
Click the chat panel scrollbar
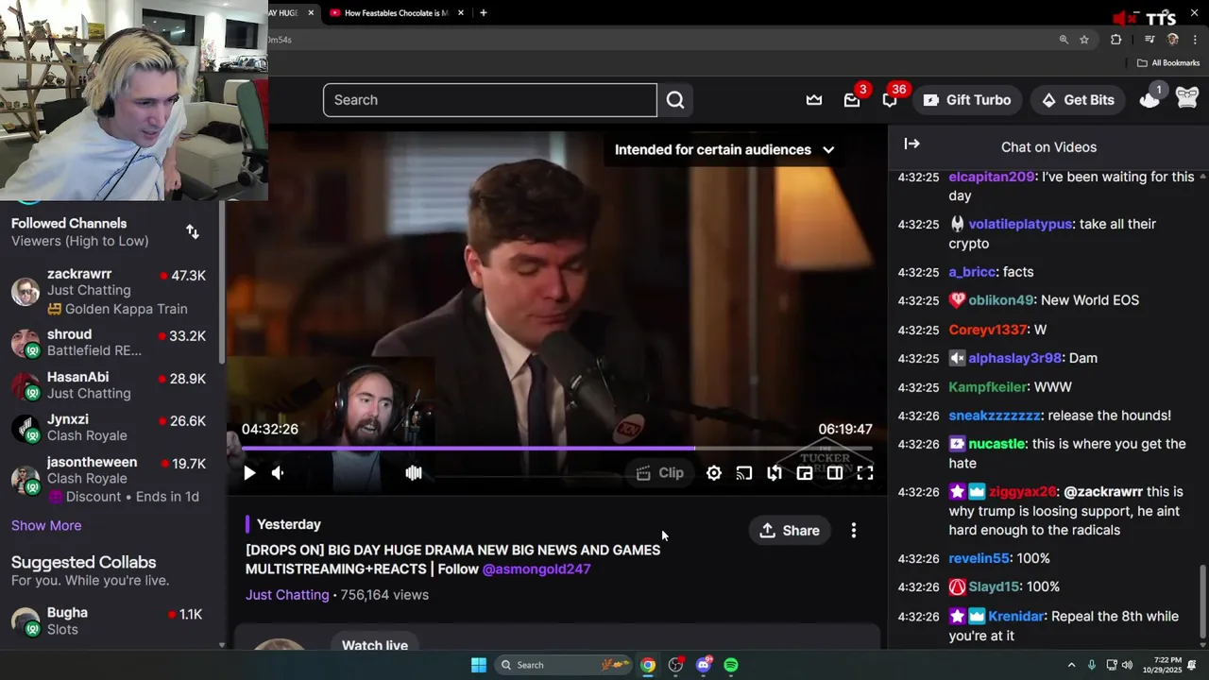click(1202, 602)
